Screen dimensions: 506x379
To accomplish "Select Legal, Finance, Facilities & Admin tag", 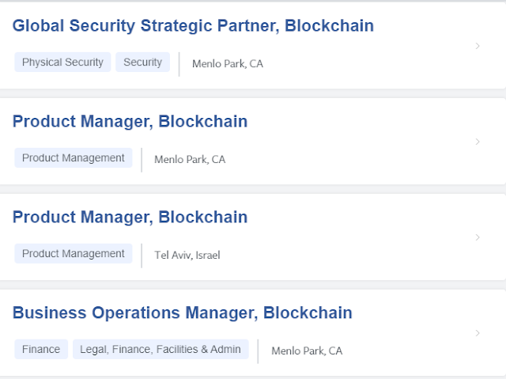I will click(160, 350).
